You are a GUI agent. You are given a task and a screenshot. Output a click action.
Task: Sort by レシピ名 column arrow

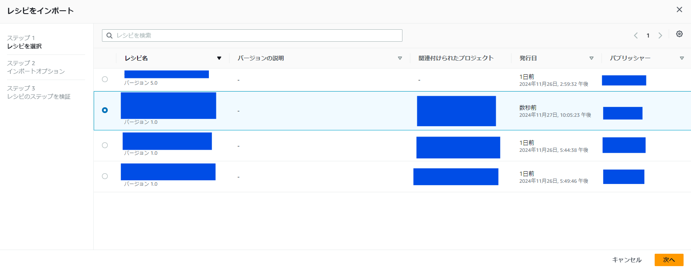[219, 58]
